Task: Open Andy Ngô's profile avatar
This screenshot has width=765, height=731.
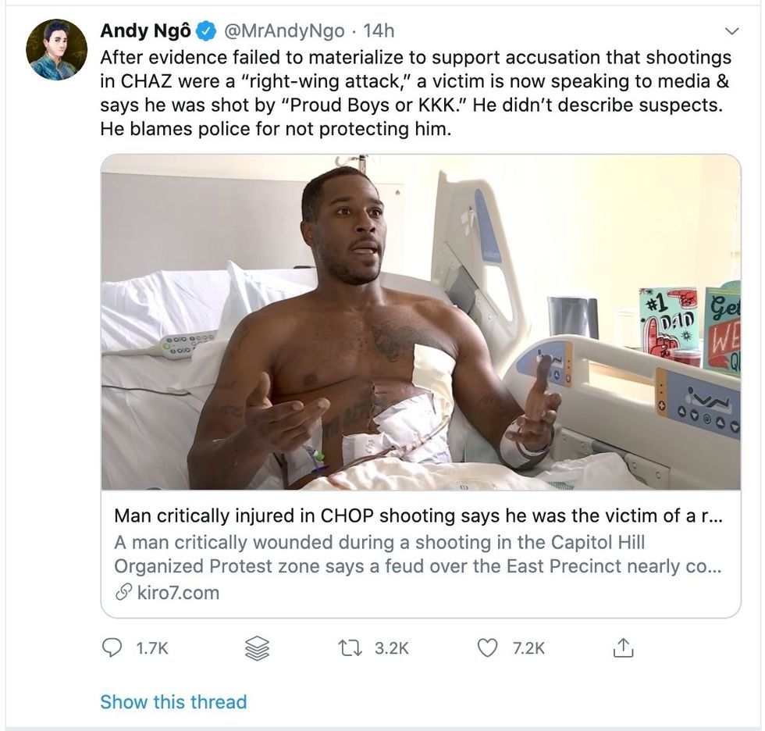Action: [56, 50]
